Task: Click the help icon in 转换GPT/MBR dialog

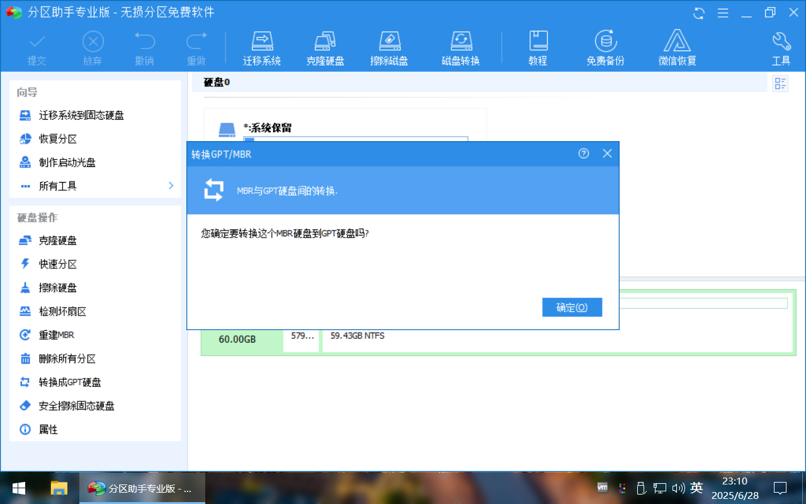Action: [584, 153]
